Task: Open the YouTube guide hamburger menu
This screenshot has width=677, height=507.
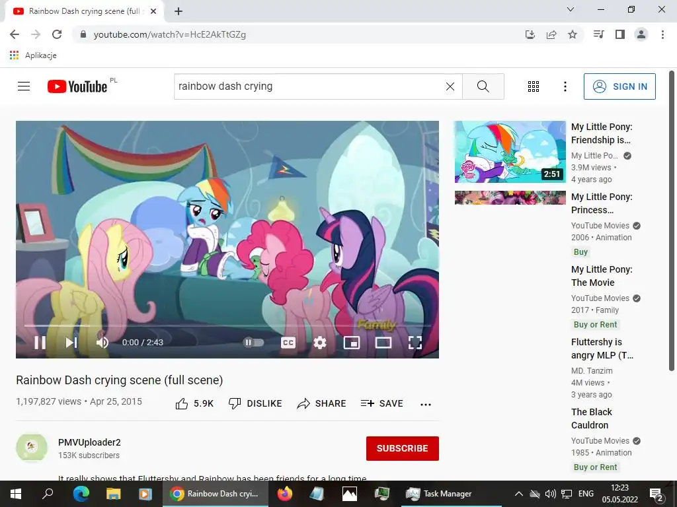Action: tap(24, 86)
